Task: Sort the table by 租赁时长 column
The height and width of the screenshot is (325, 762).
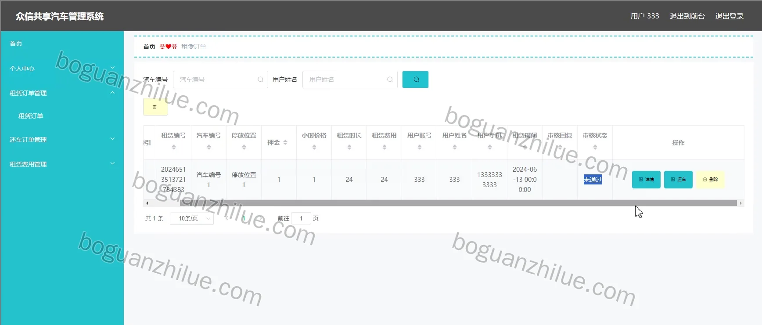Action: point(349,147)
